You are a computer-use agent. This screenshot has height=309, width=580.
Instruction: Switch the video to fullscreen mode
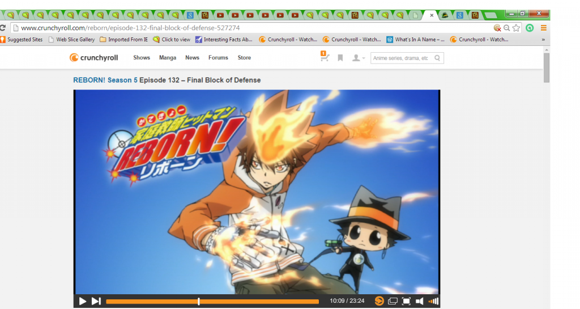tap(406, 301)
